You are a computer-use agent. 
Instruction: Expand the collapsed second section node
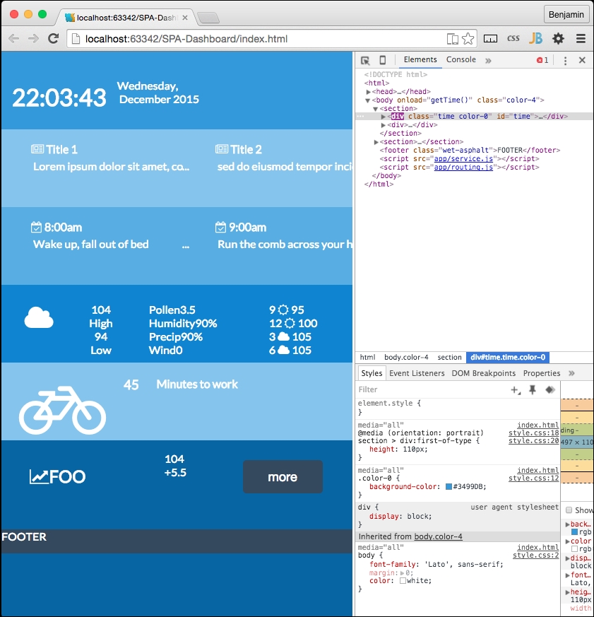376,142
